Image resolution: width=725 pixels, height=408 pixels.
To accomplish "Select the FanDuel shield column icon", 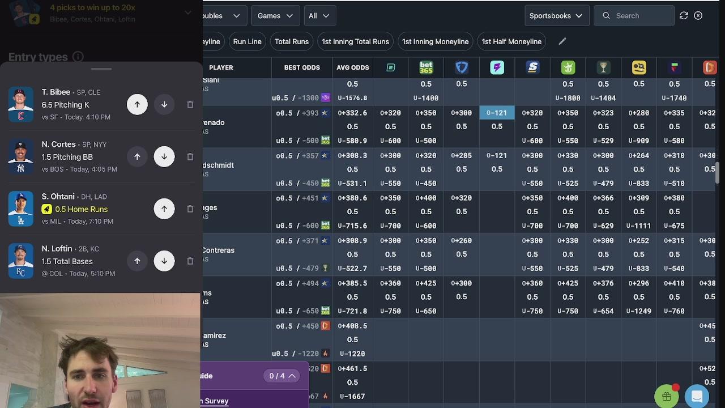I will click(x=462, y=67).
